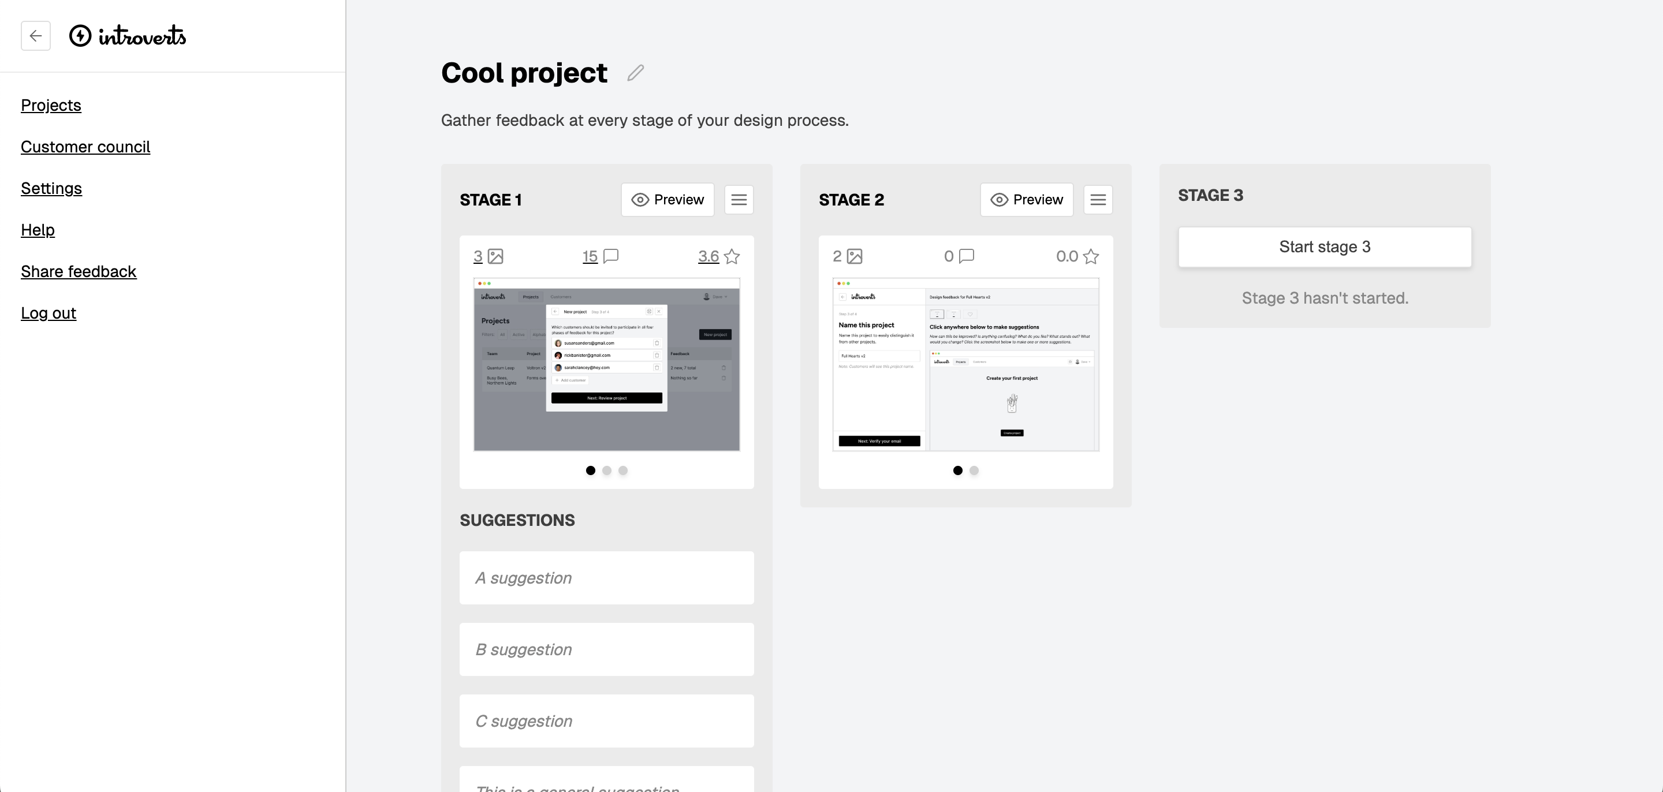The image size is (1663, 792).
Task: Open the Stage 2 hamburger menu
Action: pyautogui.click(x=1098, y=200)
